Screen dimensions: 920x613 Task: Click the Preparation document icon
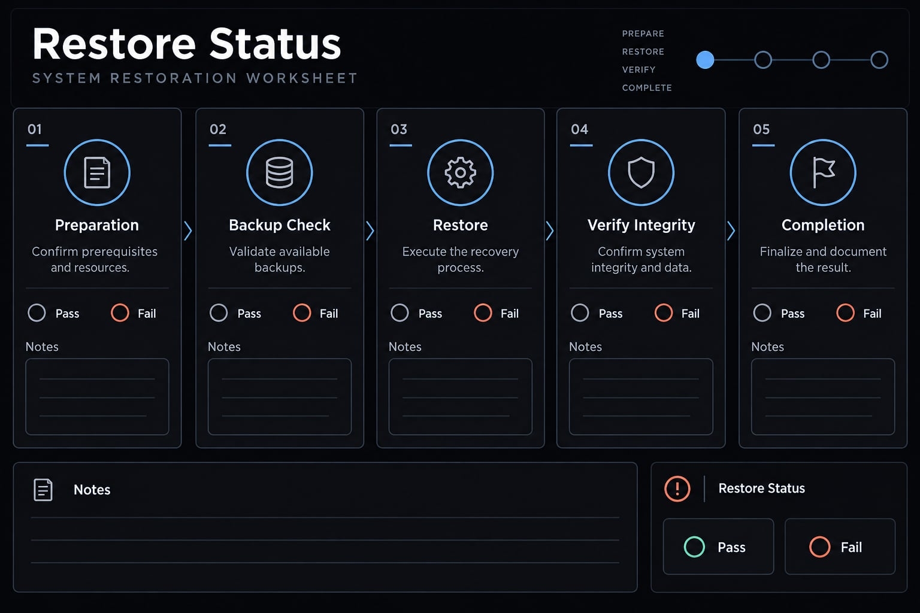click(x=97, y=172)
